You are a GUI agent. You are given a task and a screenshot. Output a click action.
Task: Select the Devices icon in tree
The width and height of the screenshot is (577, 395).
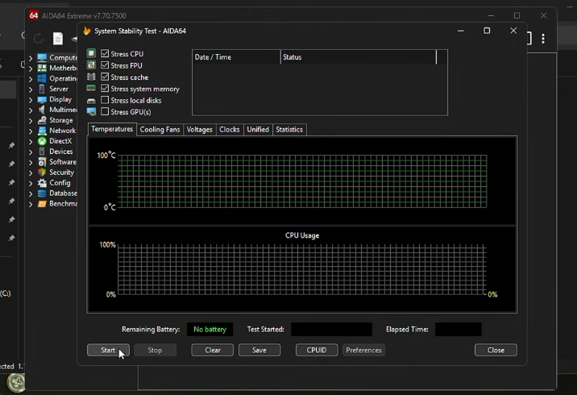42,152
